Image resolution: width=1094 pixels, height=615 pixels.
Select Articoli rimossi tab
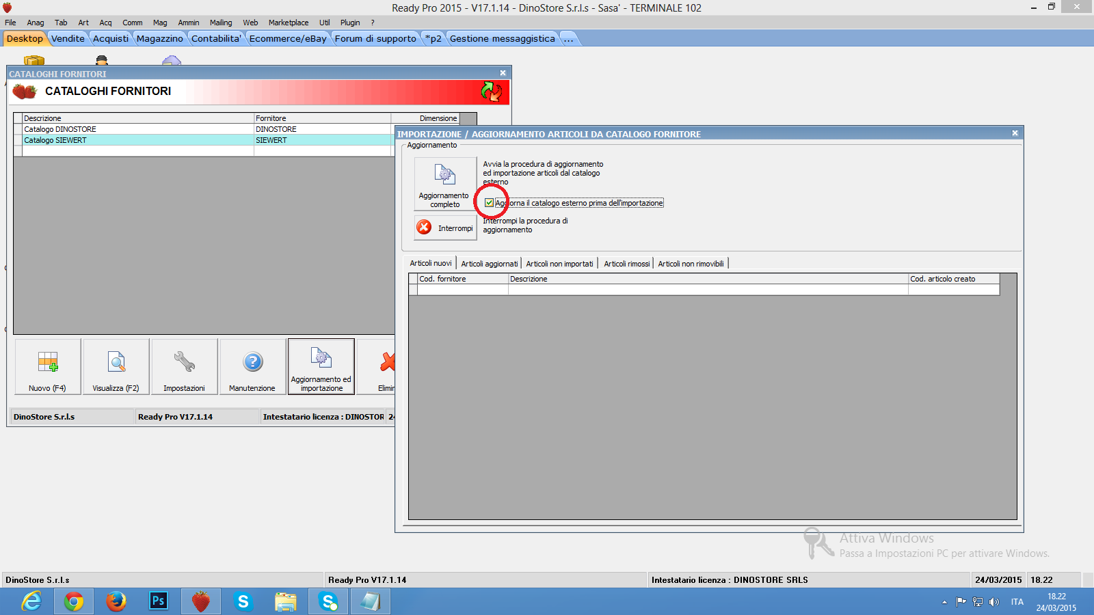point(627,264)
